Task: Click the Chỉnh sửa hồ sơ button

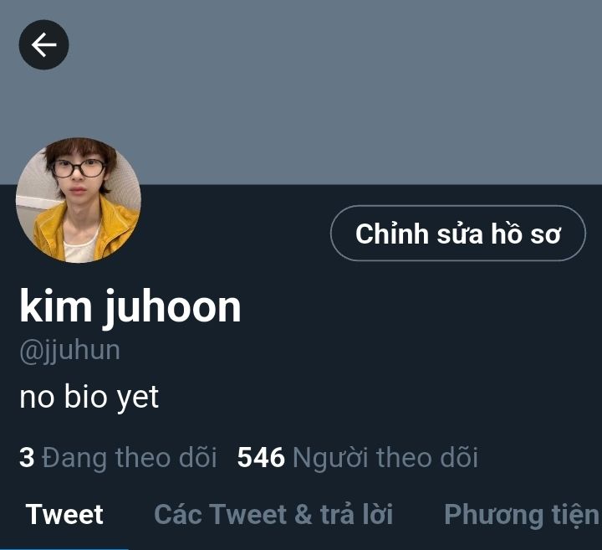Action: (458, 234)
